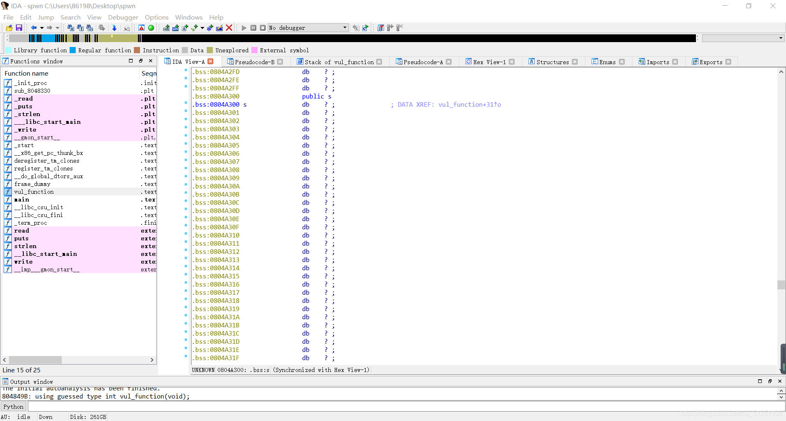Open the File menu

click(8, 17)
